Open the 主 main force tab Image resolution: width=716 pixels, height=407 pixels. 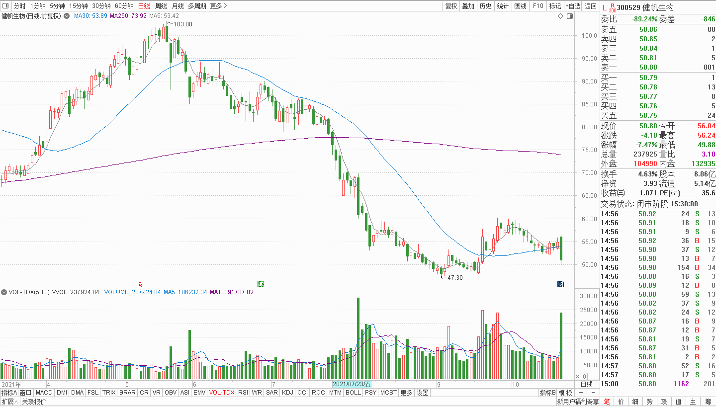(x=693, y=402)
